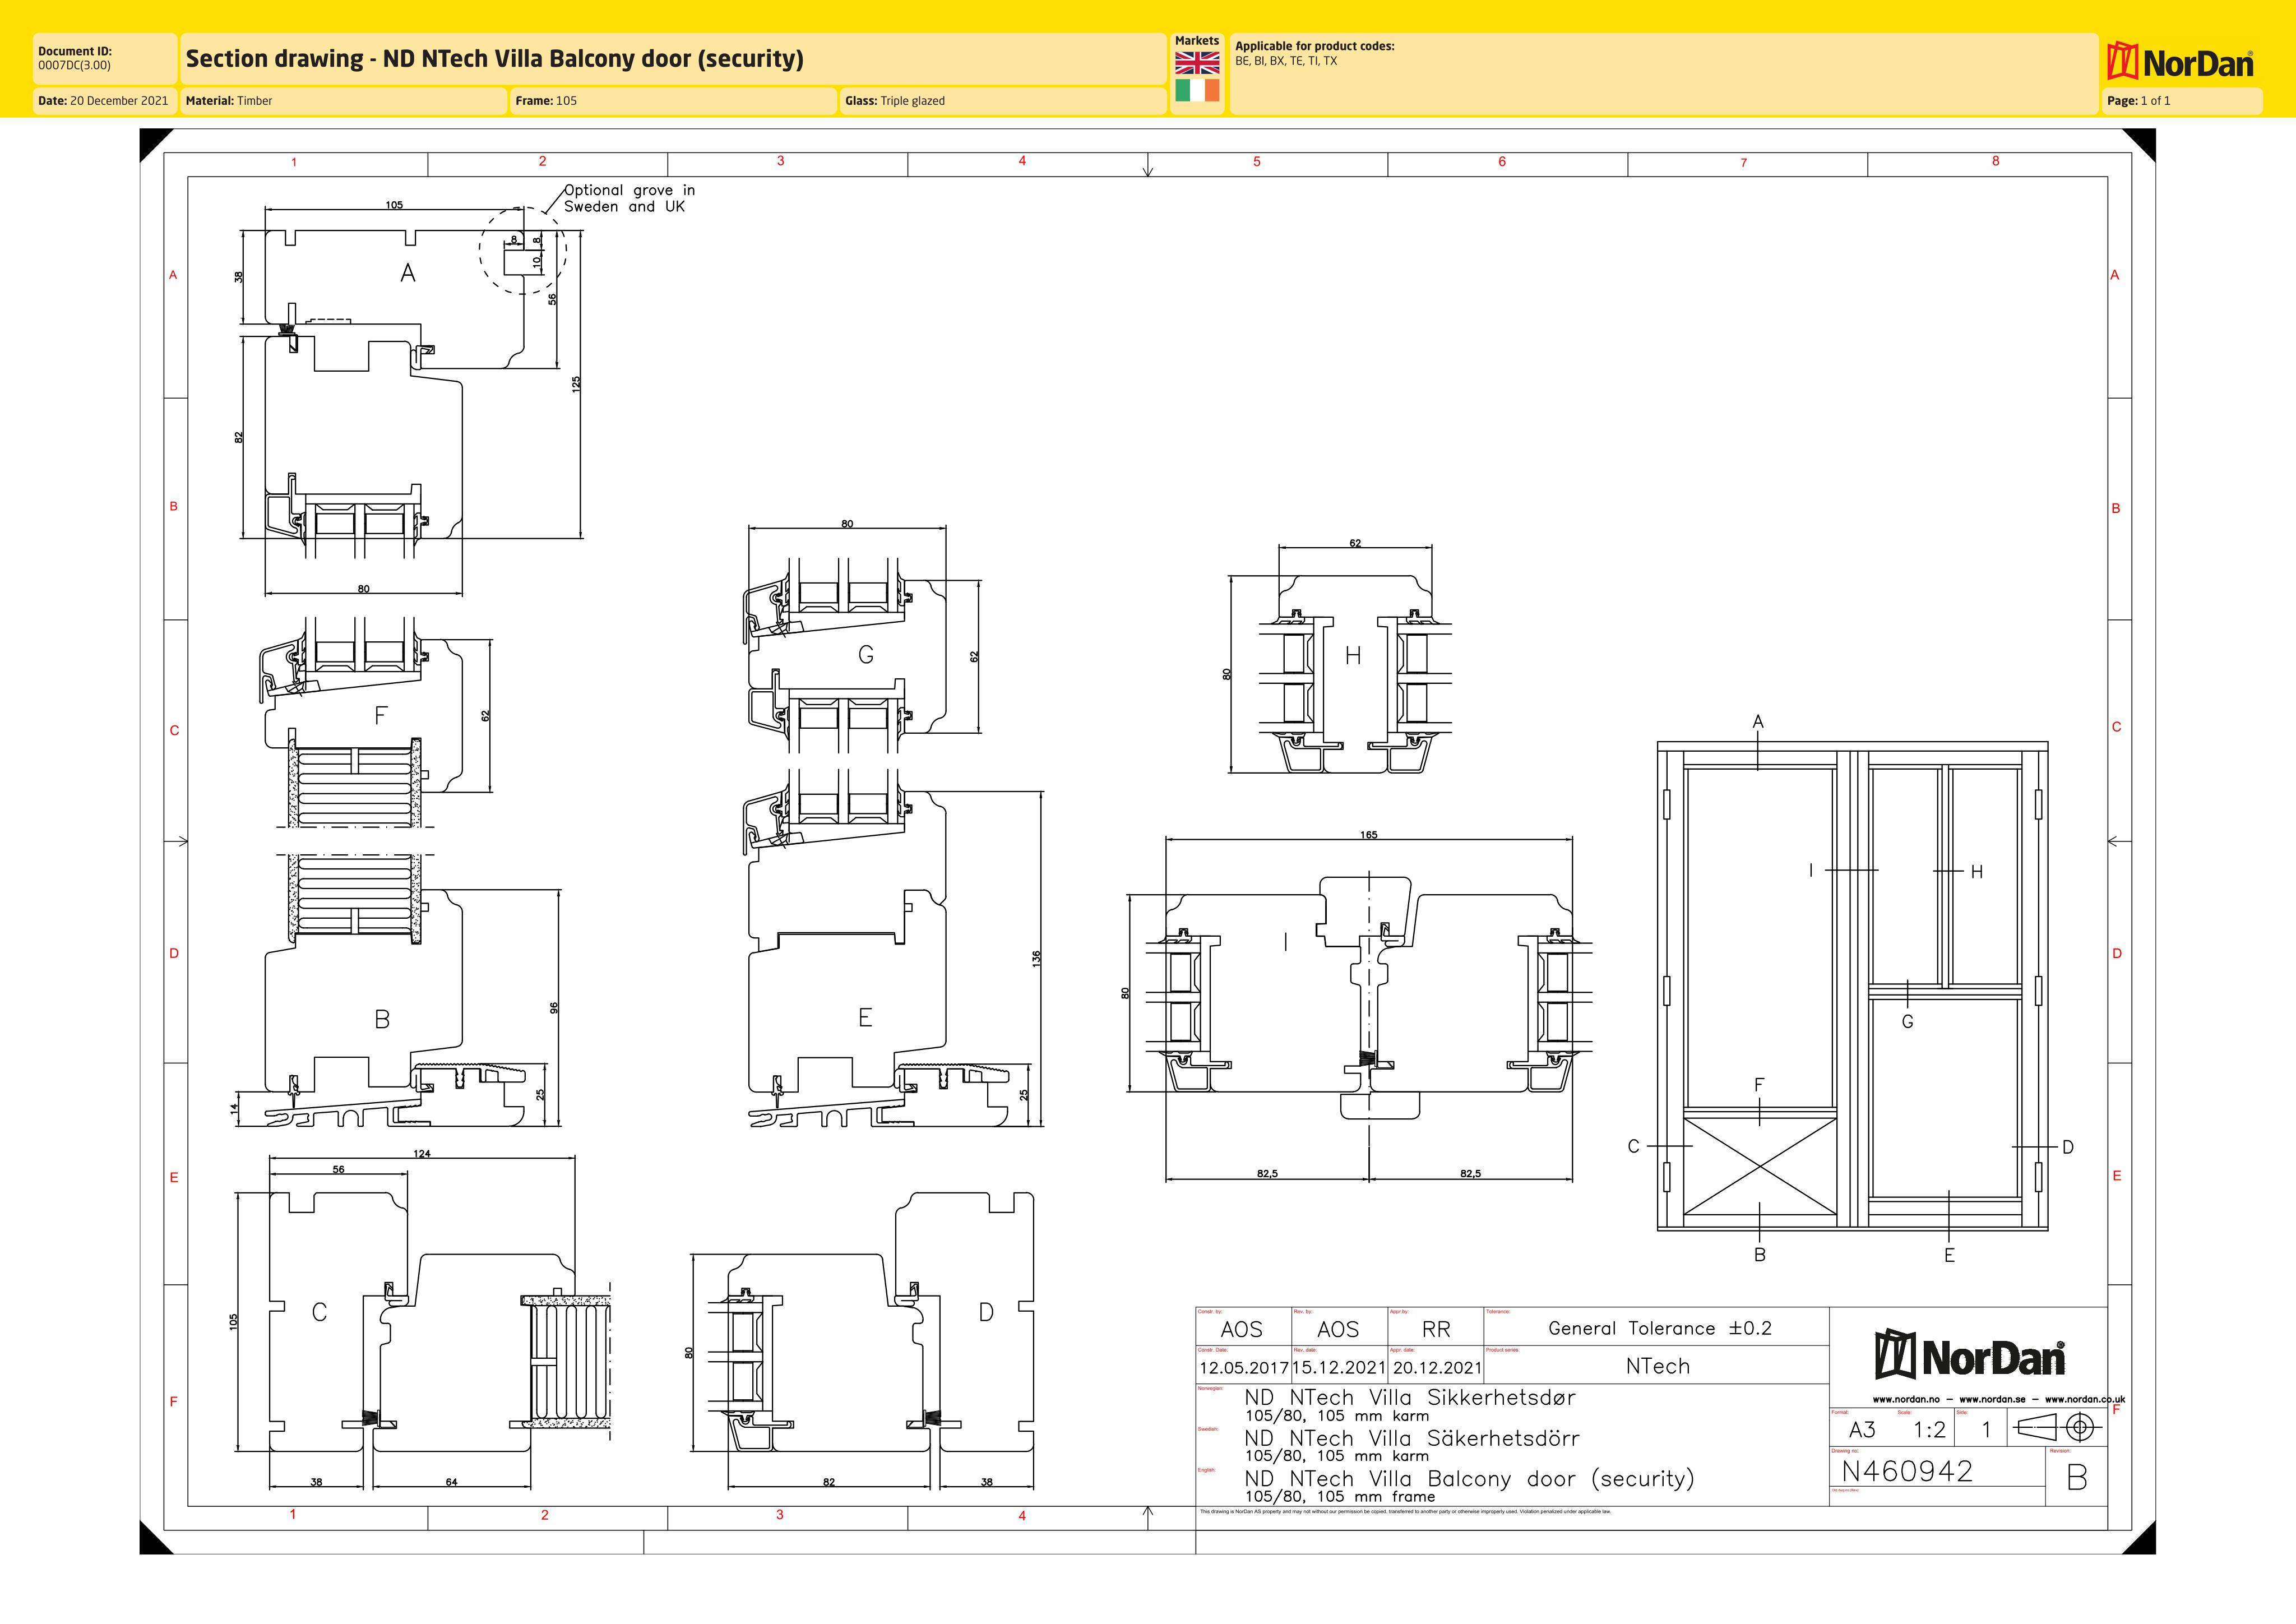Click the 'ND NTech Villa Balcony door (security)' English title
The width and height of the screenshot is (2296, 1624).
1470,1478
